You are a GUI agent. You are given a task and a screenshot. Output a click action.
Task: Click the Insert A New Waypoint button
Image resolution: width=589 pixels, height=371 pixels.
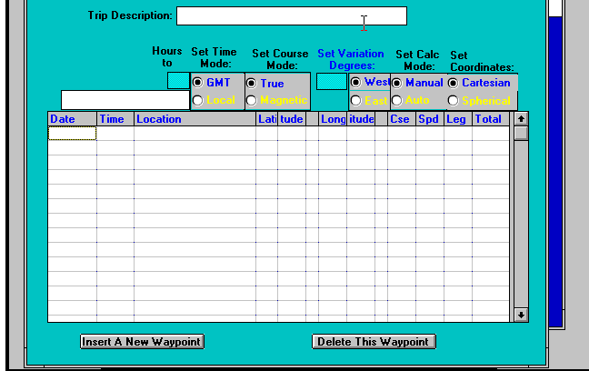pyautogui.click(x=141, y=342)
